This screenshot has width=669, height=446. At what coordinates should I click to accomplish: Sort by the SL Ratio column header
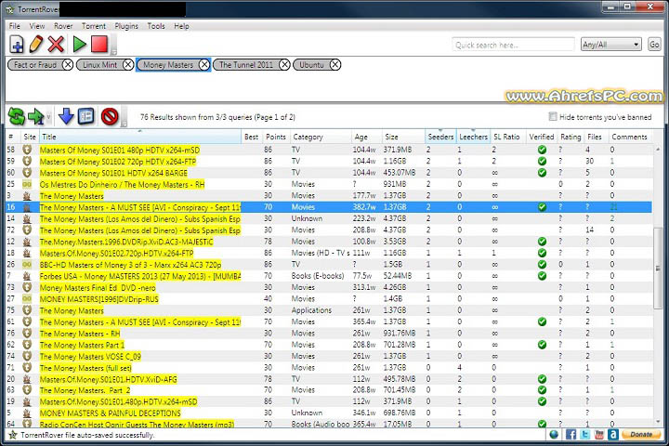coord(507,137)
